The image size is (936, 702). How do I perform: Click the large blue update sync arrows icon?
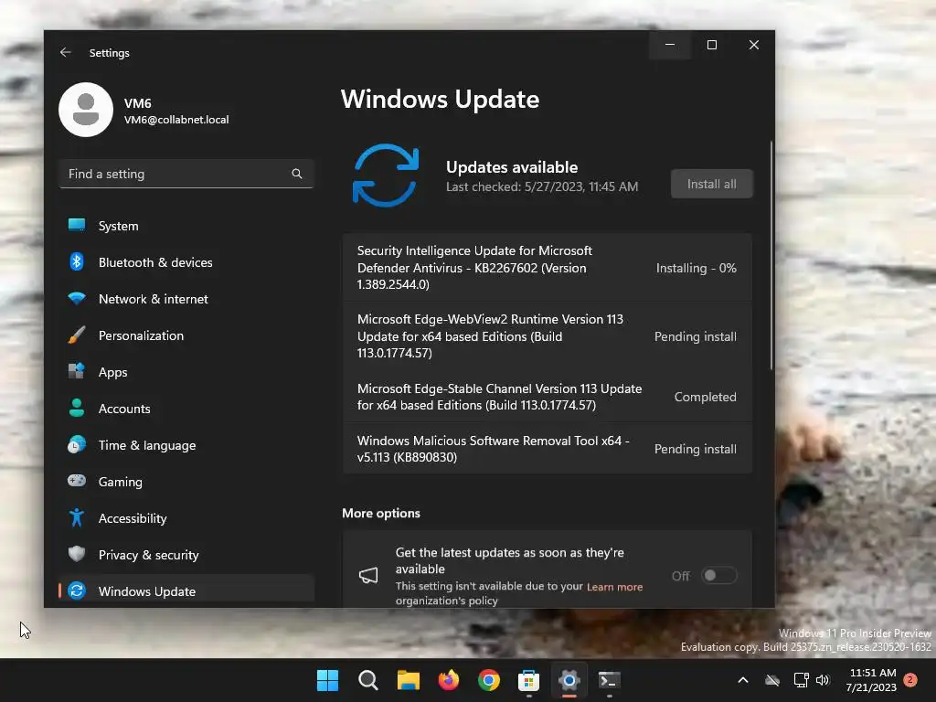click(x=386, y=175)
